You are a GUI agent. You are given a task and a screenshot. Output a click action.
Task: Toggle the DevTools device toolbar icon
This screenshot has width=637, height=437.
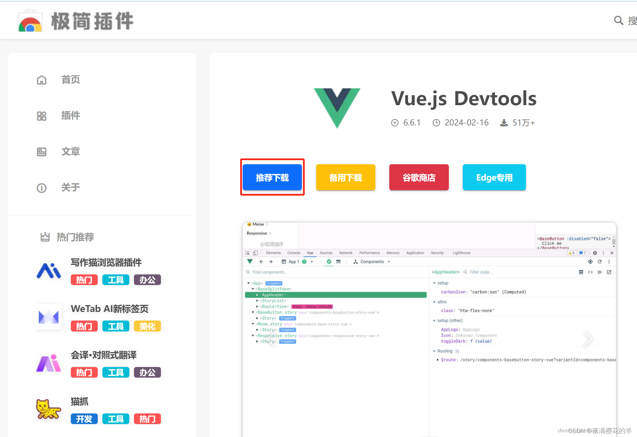(x=255, y=253)
